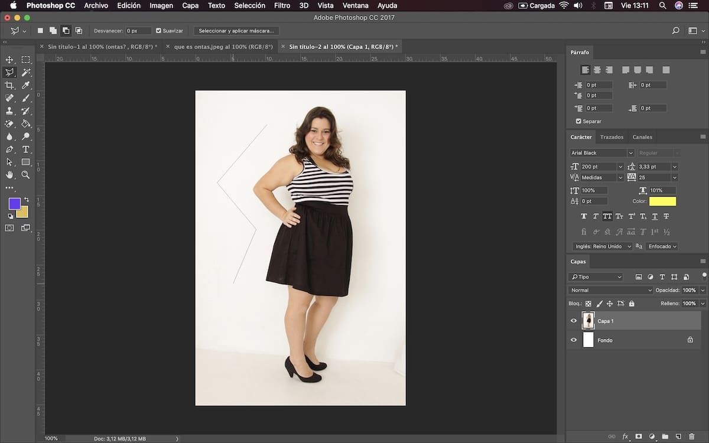Select the Horizontal Type tool
Screen dimensions: 709x443
26,149
